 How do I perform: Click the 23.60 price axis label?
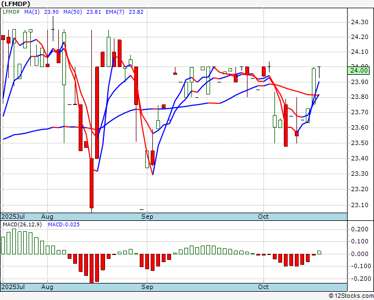coord(360,127)
